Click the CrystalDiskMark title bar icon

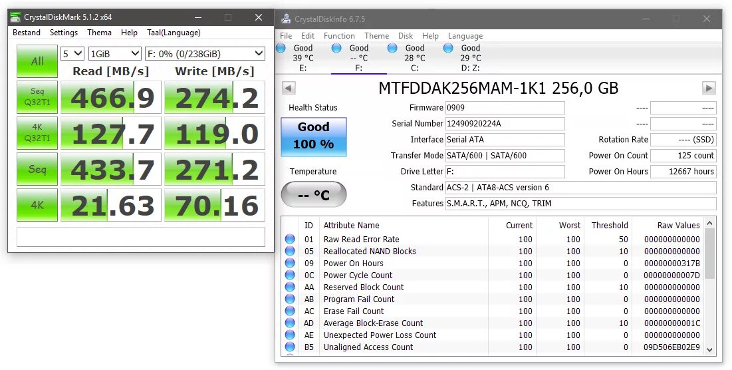tap(15, 17)
